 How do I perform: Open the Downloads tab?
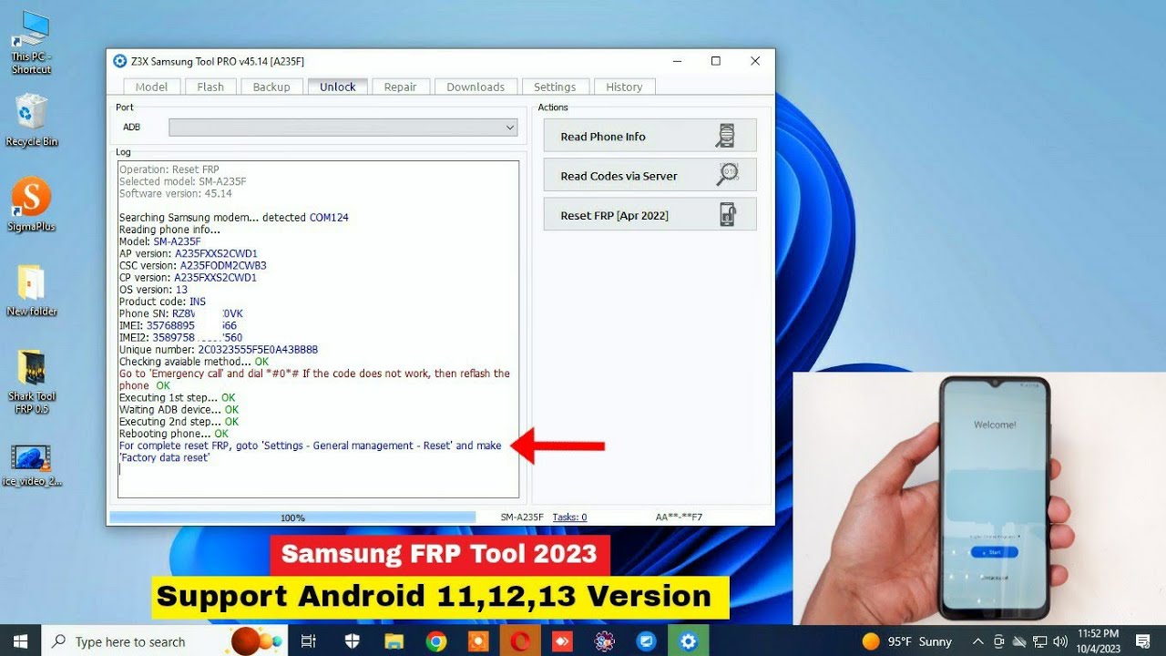point(476,87)
